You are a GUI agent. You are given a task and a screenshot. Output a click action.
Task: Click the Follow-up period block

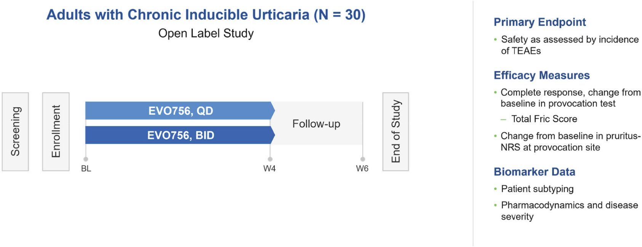(316, 124)
